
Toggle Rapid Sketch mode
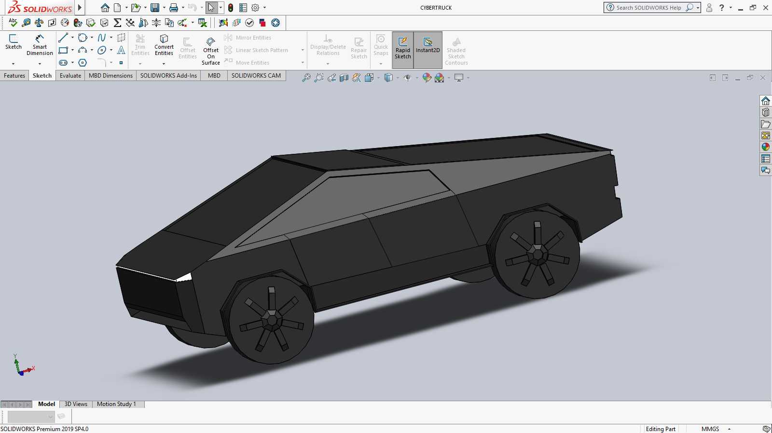click(403, 50)
